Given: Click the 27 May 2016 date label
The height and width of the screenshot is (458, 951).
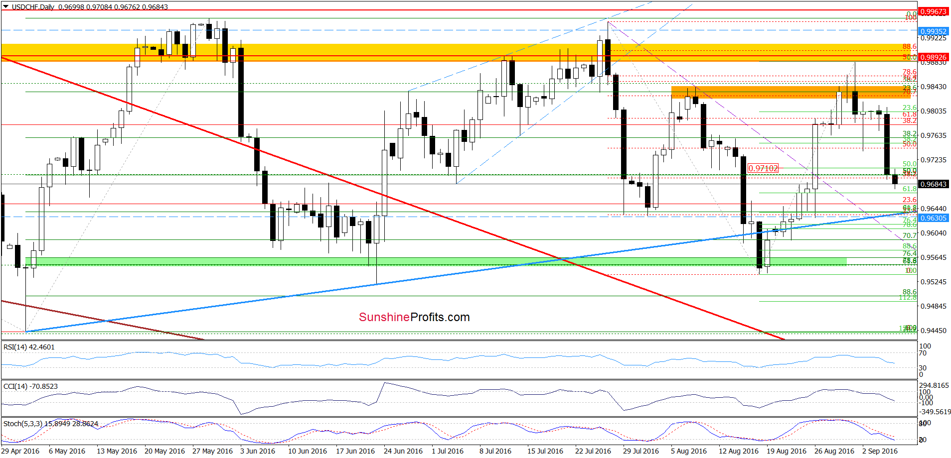Looking at the screenshot, I should [x=212, y=451].
